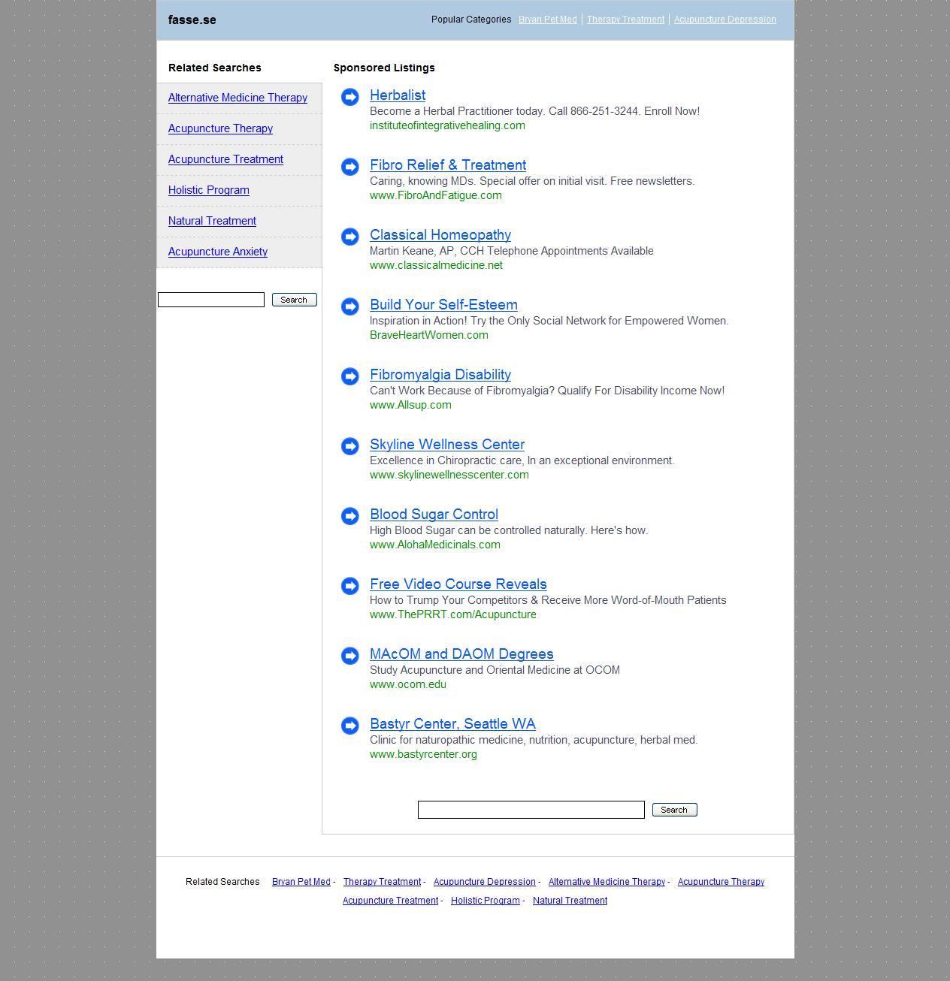The image size is (950, 981).
Task: Click the sidebar Search button
Action: pos(294,300)
